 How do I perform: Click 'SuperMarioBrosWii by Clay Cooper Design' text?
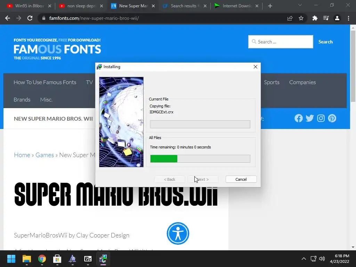pos(72,235)
